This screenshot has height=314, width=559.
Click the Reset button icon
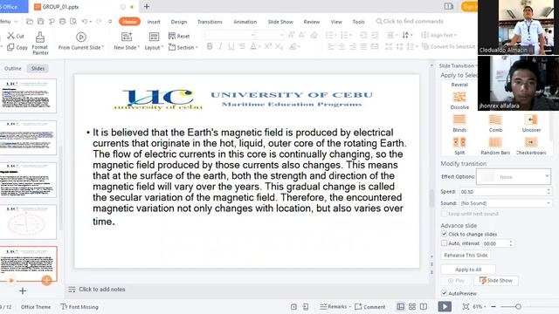172,36
